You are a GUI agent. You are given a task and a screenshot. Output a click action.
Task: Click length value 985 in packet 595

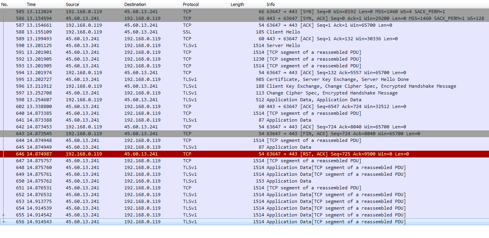pos(260,79)
